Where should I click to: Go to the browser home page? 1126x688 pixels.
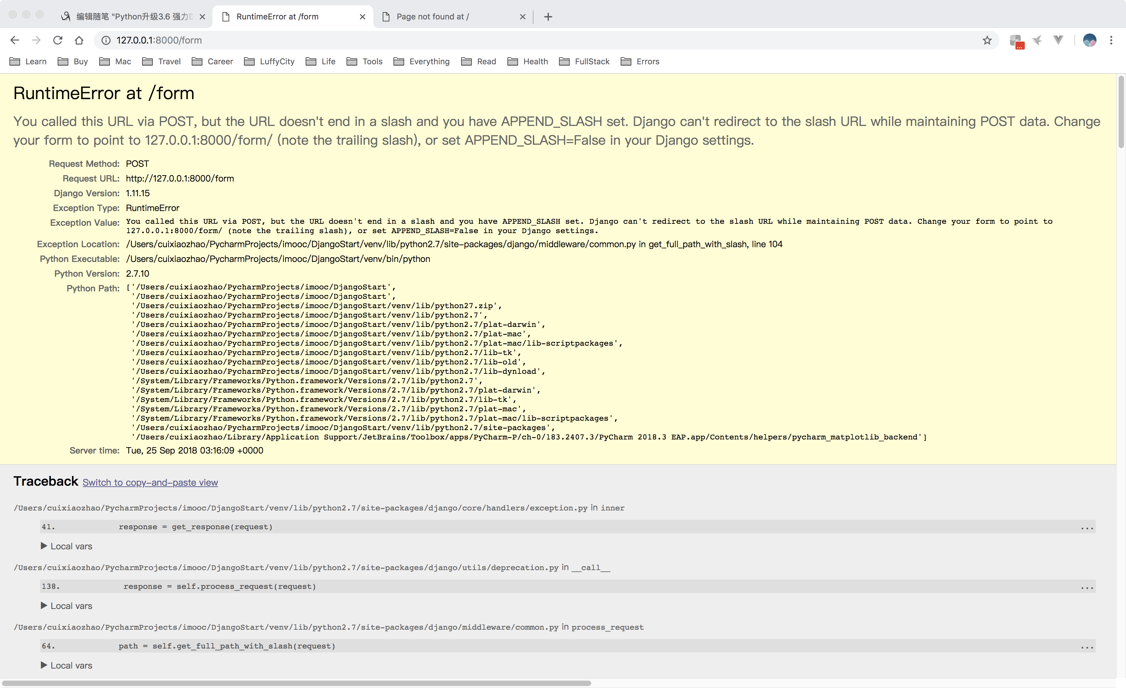point(79,40)
